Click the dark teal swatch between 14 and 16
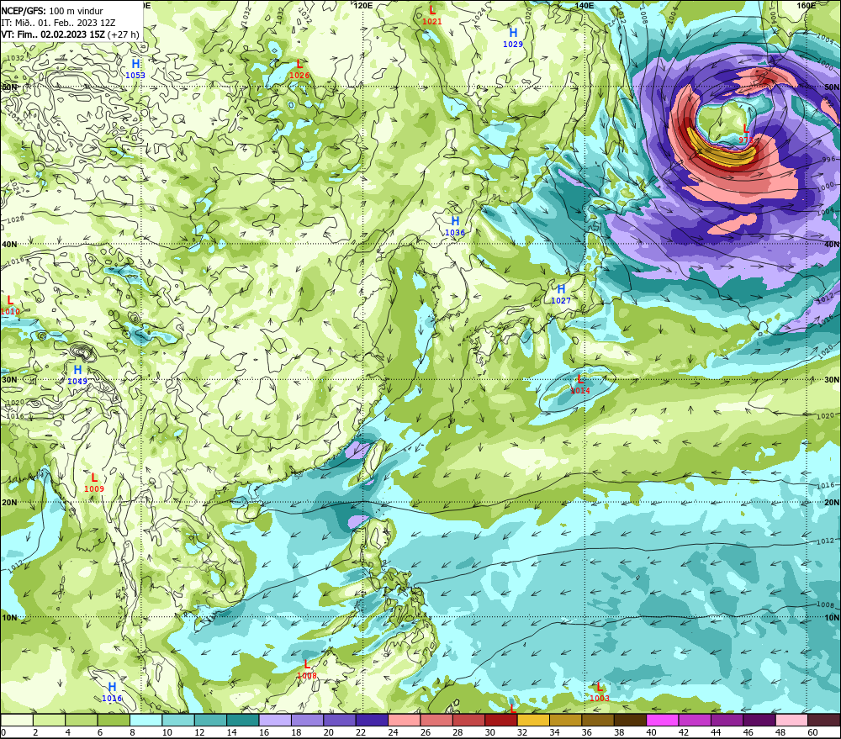The width and height of the screenshot is (841, 739). click(243, 720)
